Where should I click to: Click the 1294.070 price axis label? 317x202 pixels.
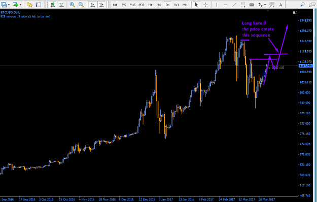click(306, 31)
